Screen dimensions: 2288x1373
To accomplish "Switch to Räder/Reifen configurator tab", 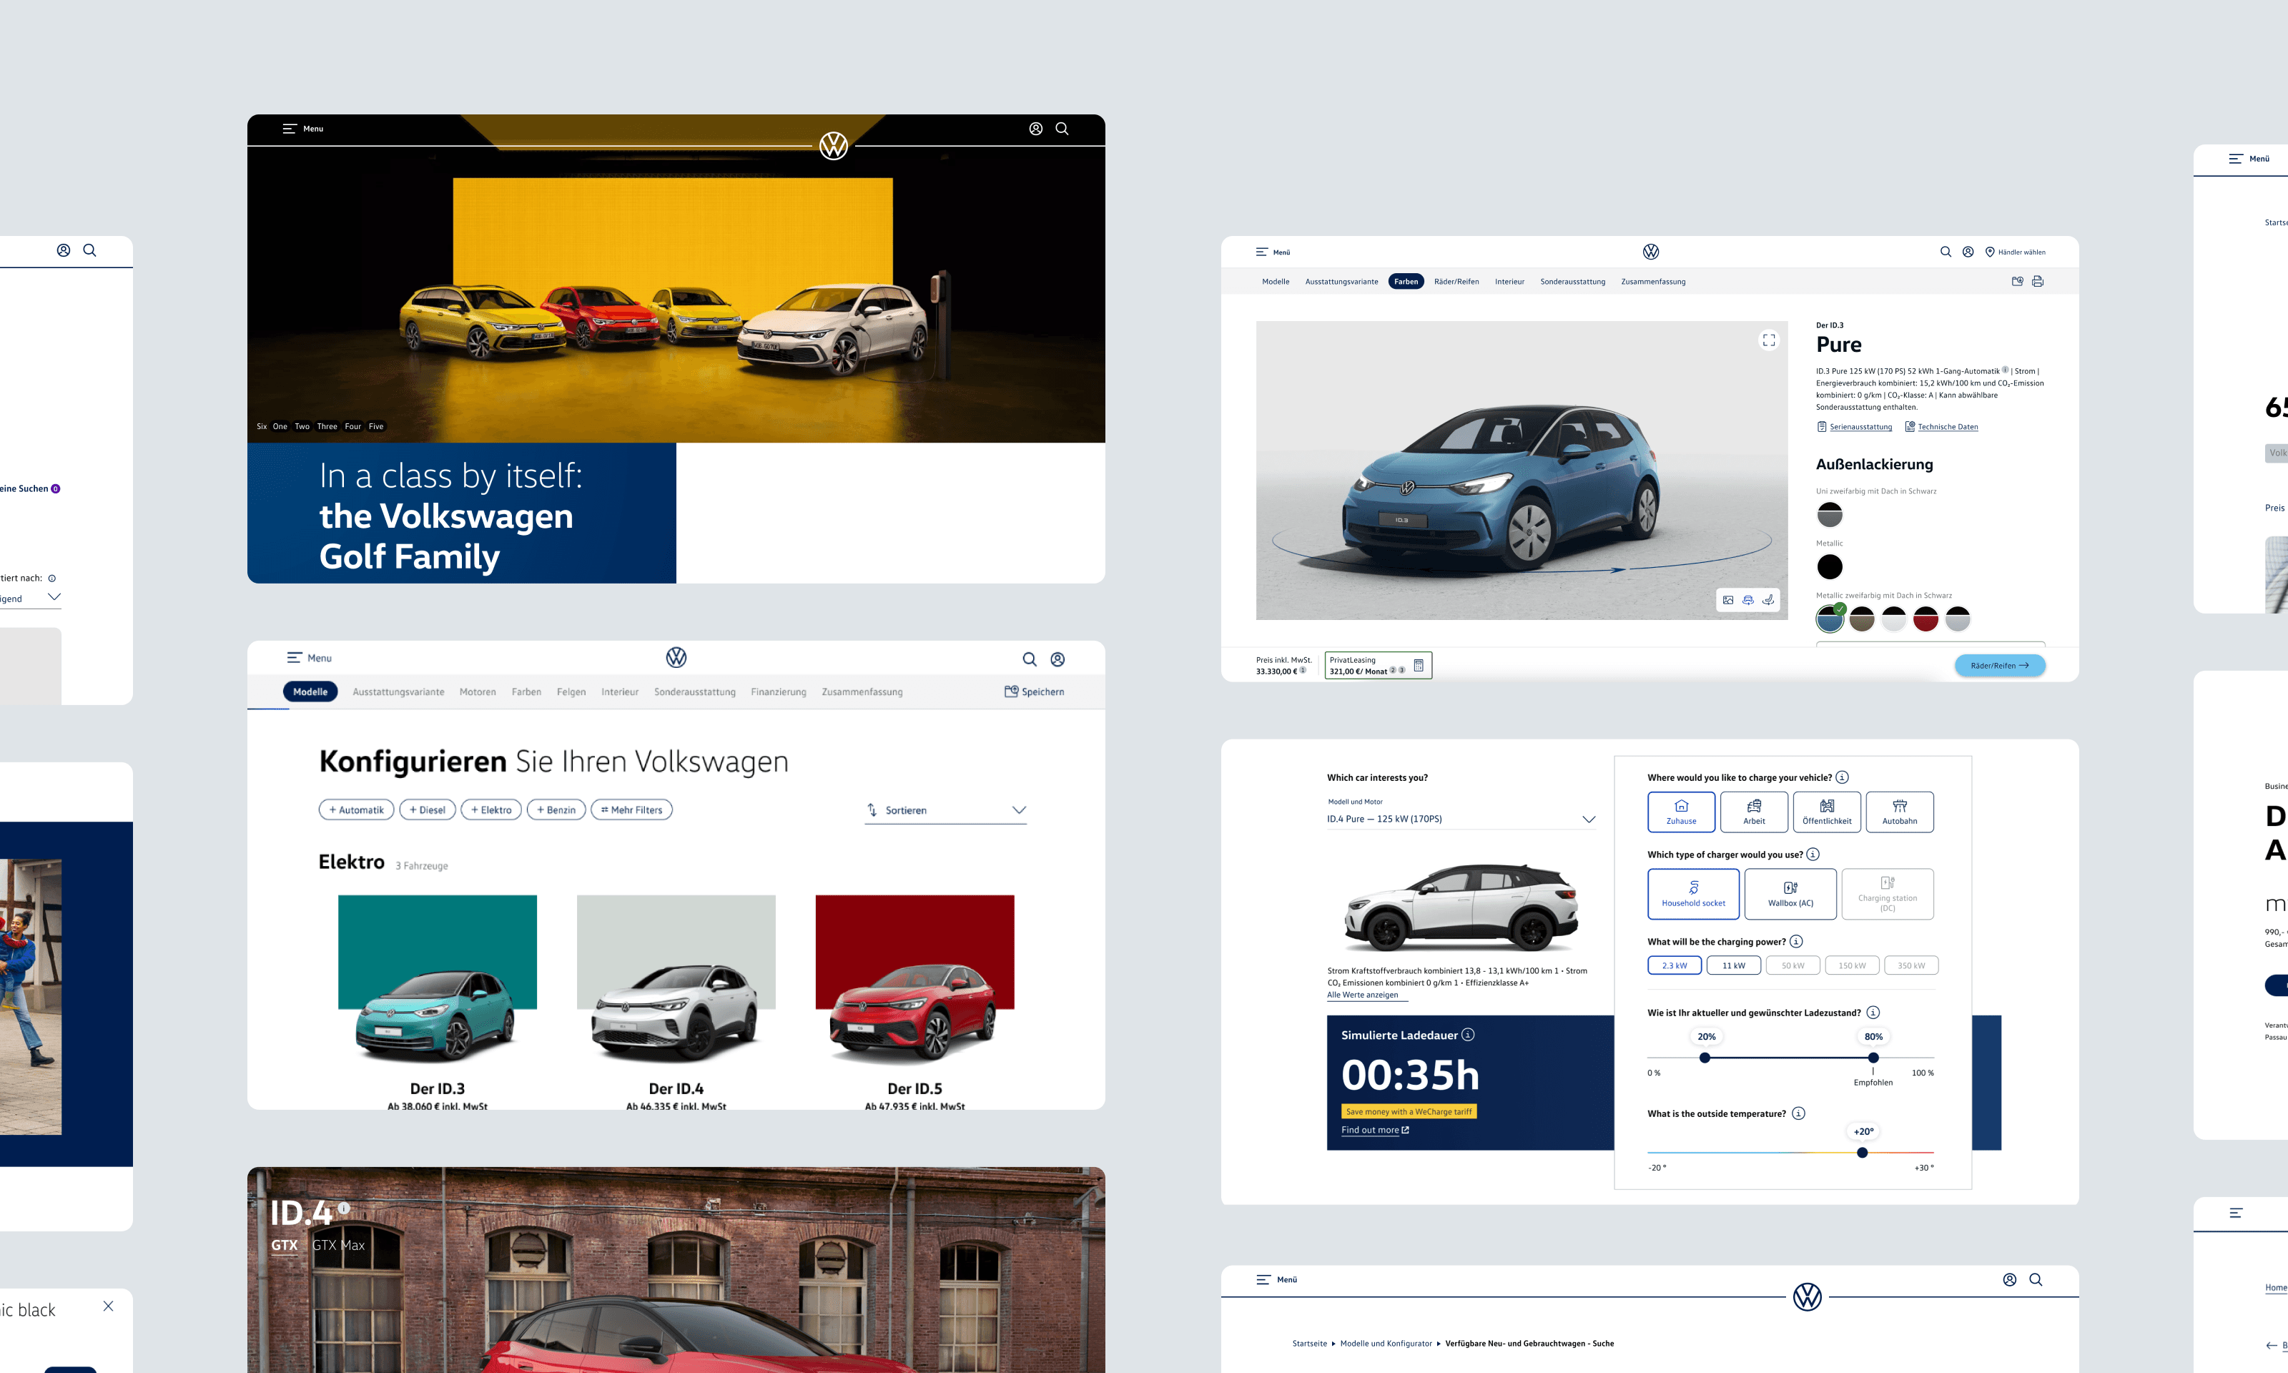I will (x=1456, y=281).
